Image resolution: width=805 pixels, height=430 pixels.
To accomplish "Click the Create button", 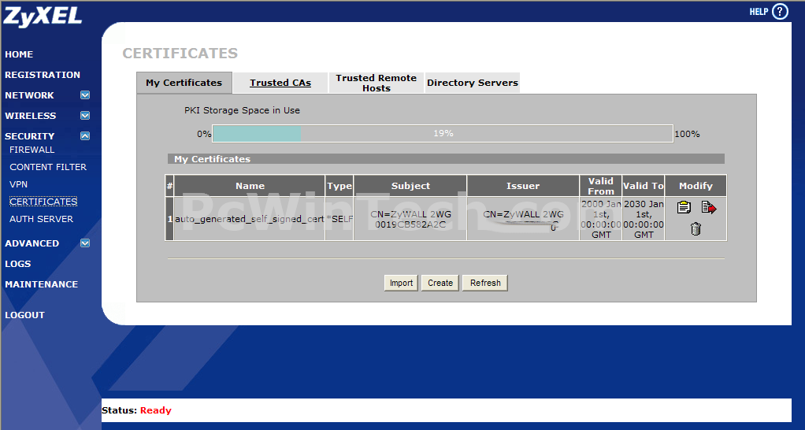I will point(440,283).
